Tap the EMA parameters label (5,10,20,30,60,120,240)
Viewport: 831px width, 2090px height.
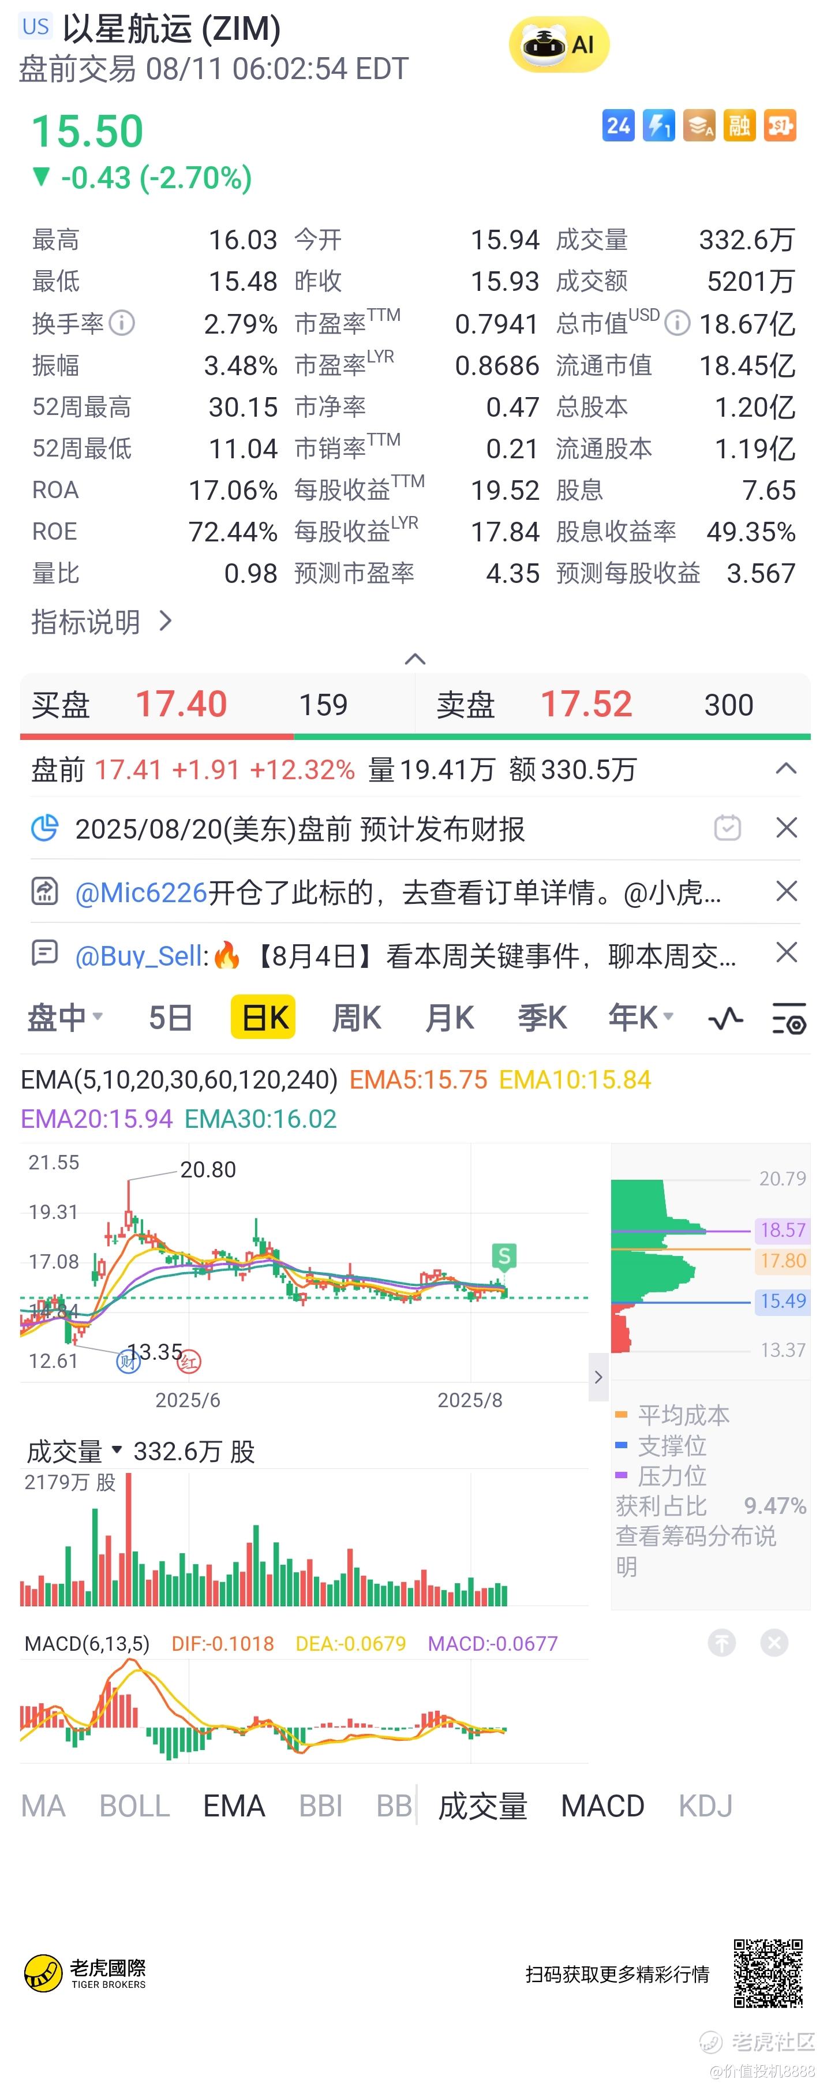[179, 1079]
